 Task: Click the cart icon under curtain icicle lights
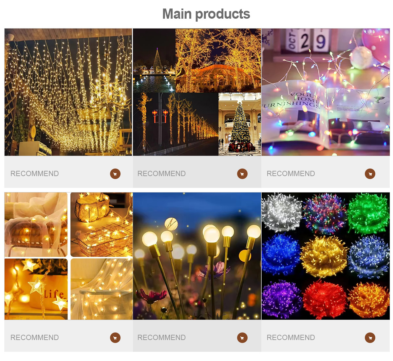point(115,174)
